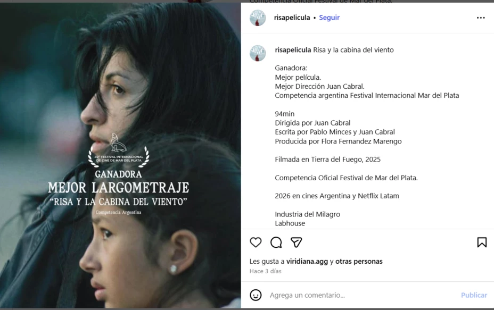
Task: Click the Seguir follow link
Action: (329, 18)
